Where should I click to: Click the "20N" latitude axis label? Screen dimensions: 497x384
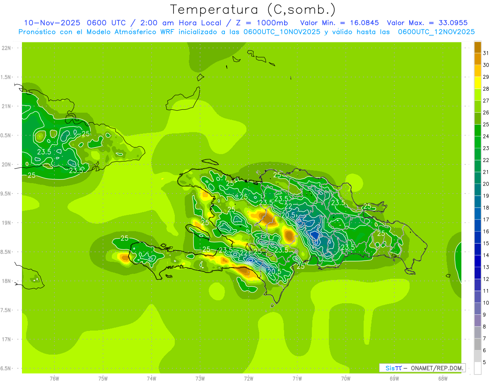click(x=6, y=164)
